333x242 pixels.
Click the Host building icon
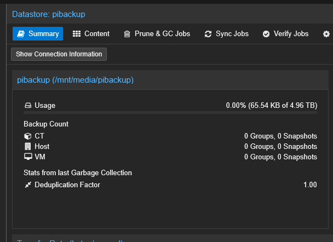[28, 146]
